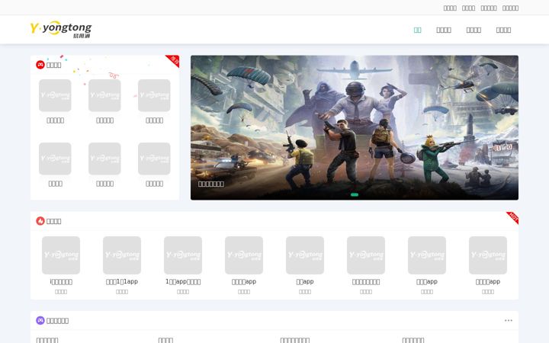Open the three-dot more button
Viewport: 549px width, 343px height.
509,320
